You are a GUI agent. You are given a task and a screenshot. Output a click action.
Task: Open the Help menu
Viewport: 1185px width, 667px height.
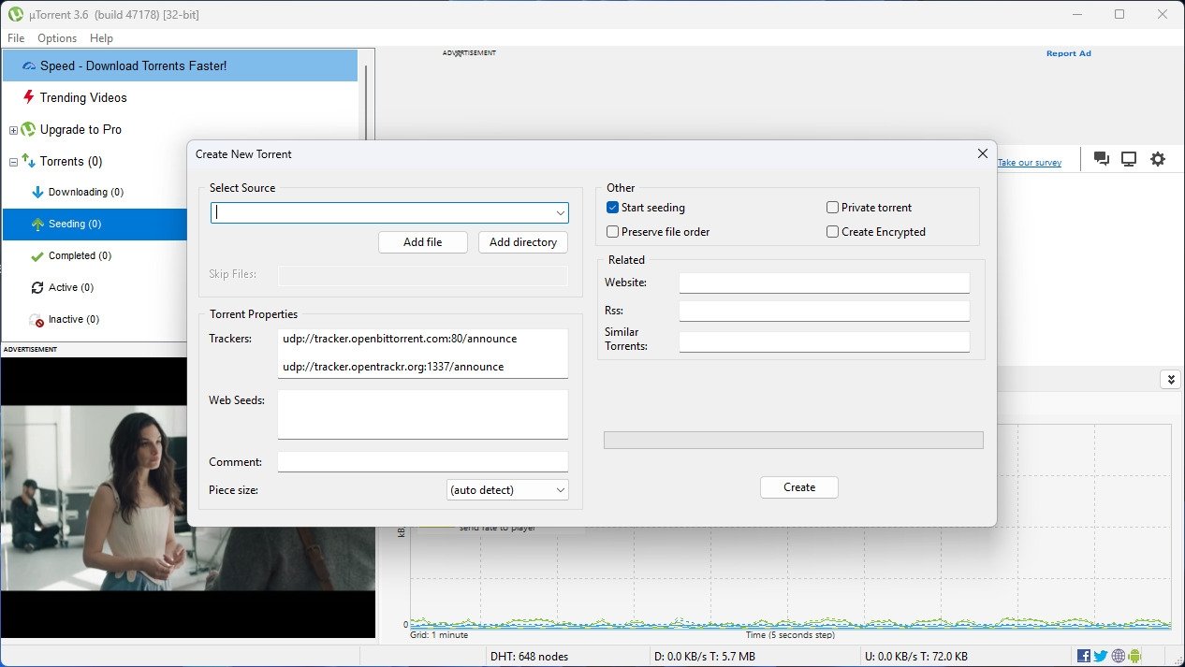[101, 38]
